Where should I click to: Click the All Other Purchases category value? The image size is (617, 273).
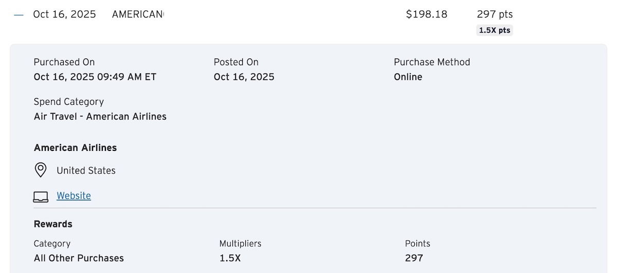coord(79,258)
